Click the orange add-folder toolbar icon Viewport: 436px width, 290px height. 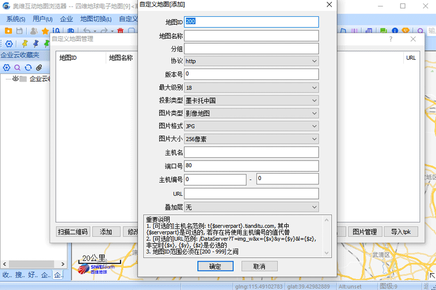[8, 31]
